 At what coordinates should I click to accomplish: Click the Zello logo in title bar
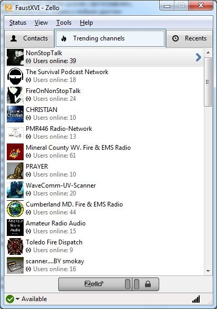pyautogui.click(x=9, y=8)
